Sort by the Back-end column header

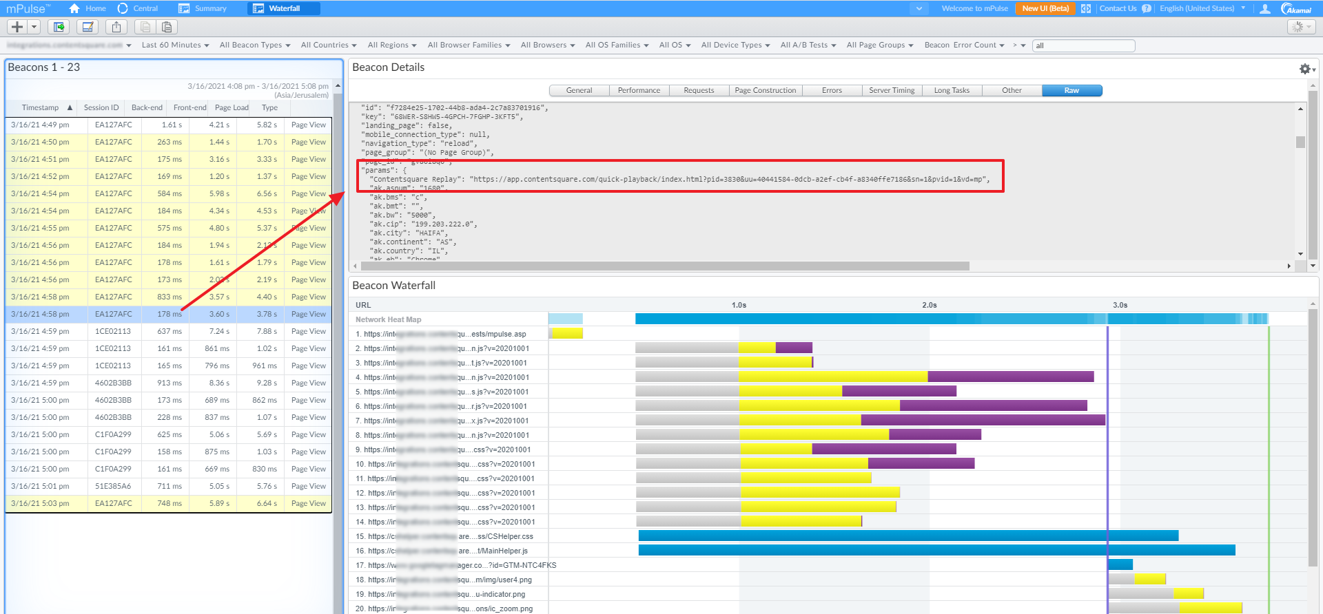(x=147, y=107)
